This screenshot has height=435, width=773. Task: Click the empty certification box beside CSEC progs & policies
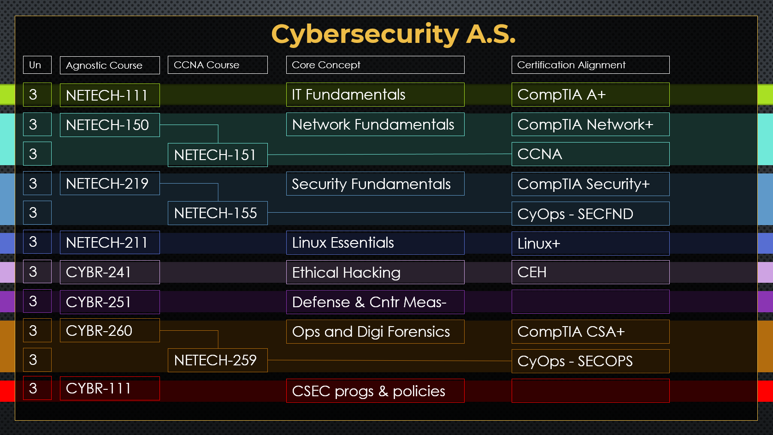(590, 391)
